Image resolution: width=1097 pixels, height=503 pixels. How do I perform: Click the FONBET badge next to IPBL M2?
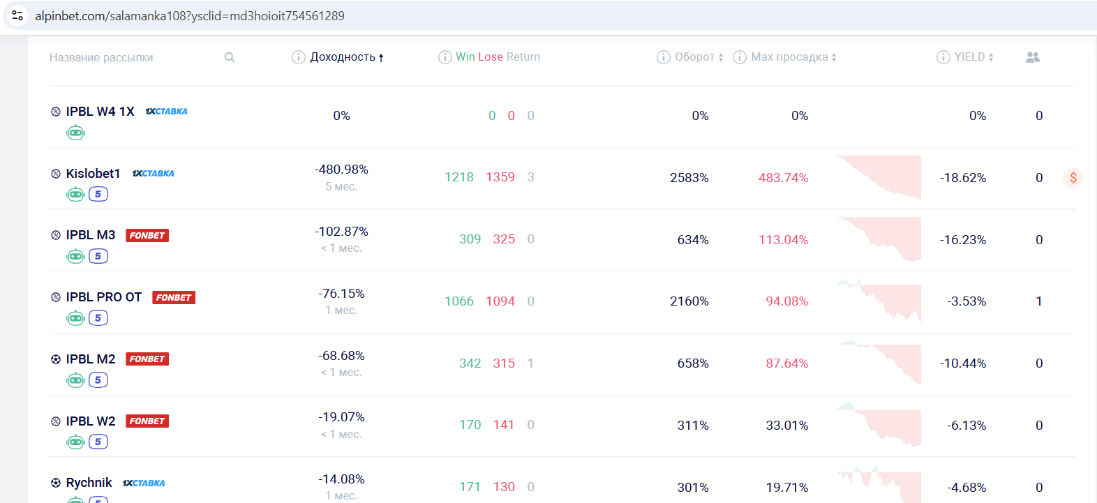[147, 359]
